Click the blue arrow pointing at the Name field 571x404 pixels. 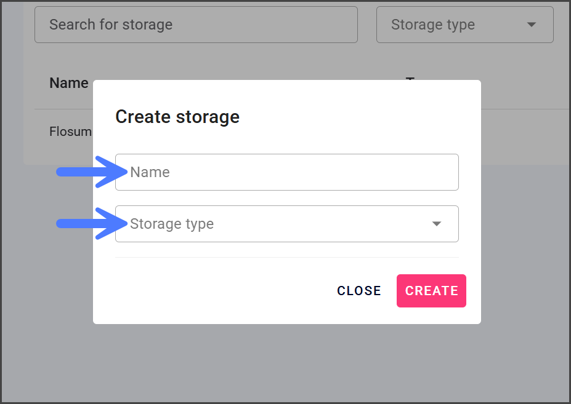(x=92, y=172)
